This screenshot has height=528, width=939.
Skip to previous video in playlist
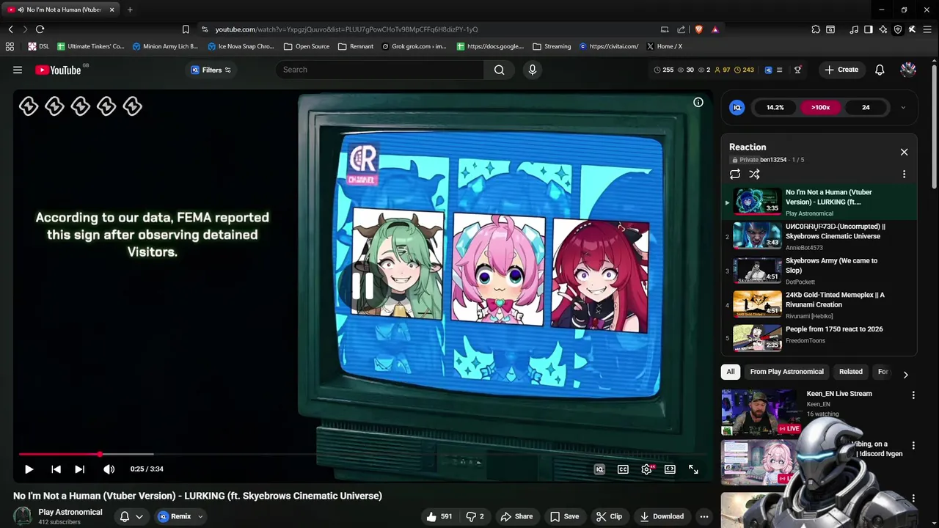click(x=56, y=469)
